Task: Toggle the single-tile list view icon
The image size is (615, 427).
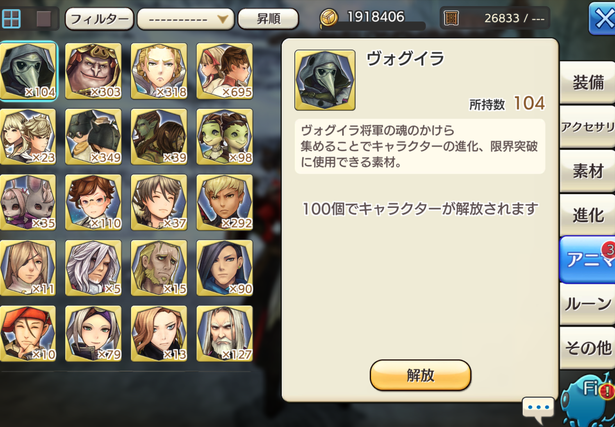Action: click(x=44, y=18)
